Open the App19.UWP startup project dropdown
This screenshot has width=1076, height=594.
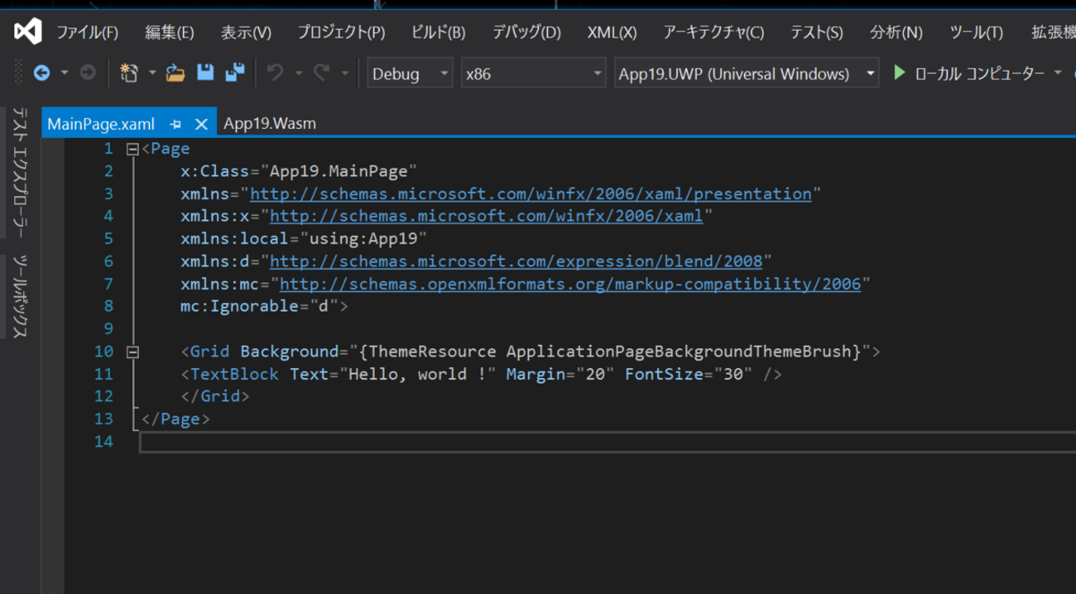point(746,74)
